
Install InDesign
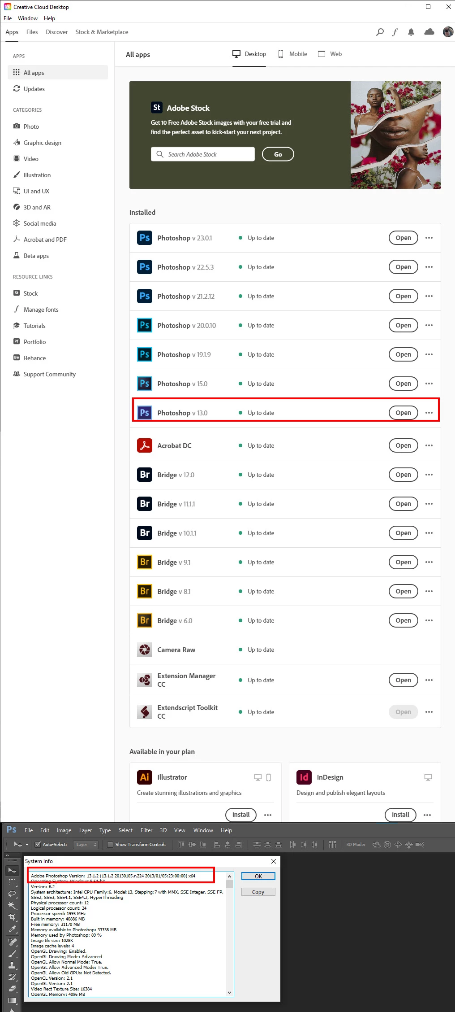pyautogui.click(x=400, y=815)
